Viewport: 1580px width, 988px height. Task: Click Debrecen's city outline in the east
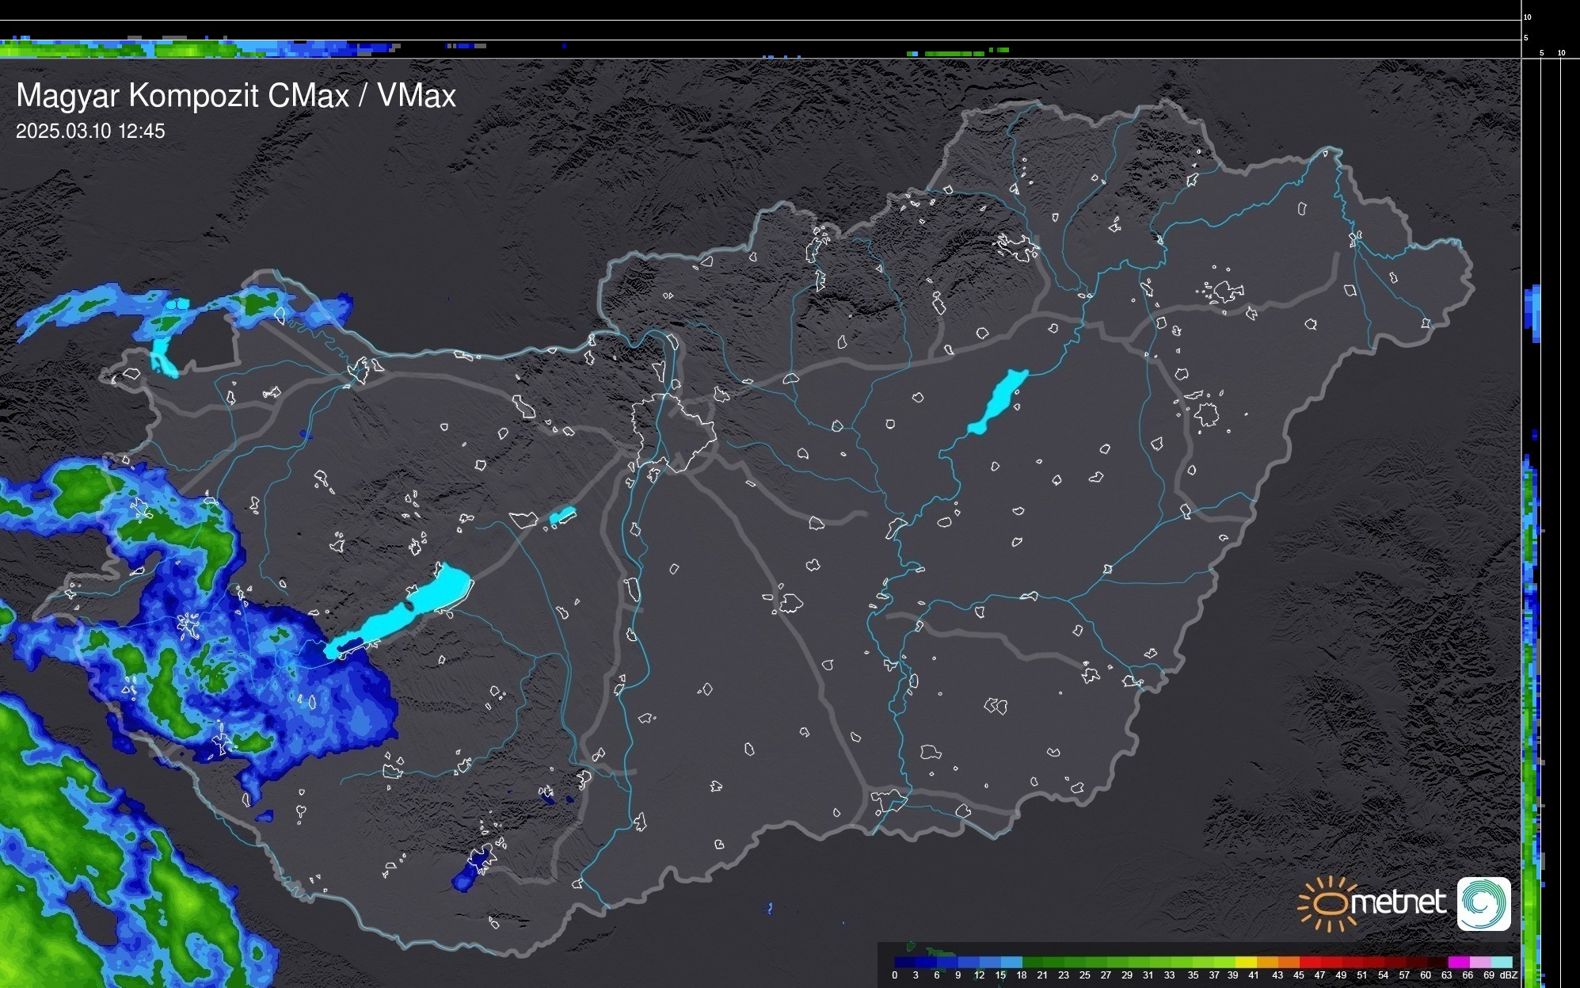[1207, 414]
